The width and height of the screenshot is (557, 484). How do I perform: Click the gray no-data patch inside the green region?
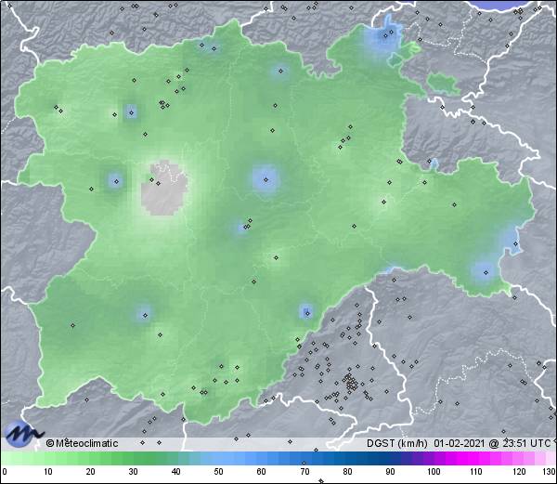point(164,189)
